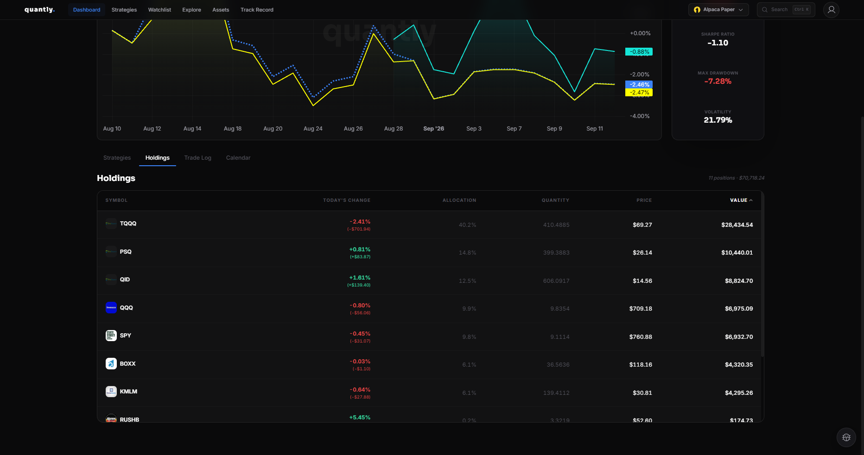This screenshot has width=864, height=455.
Task: Click the BOXX ticker logo
Action: [x=111, y=364]
